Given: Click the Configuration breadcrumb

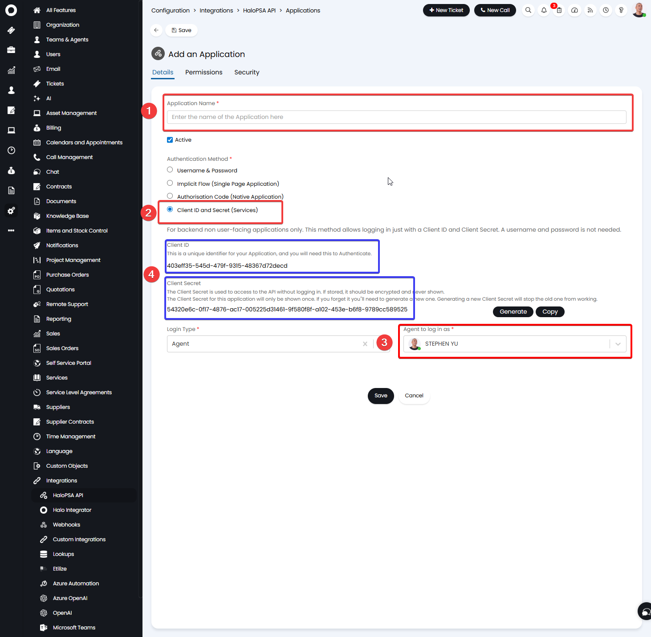Looking at the screenshot, I should click(171, 10).
